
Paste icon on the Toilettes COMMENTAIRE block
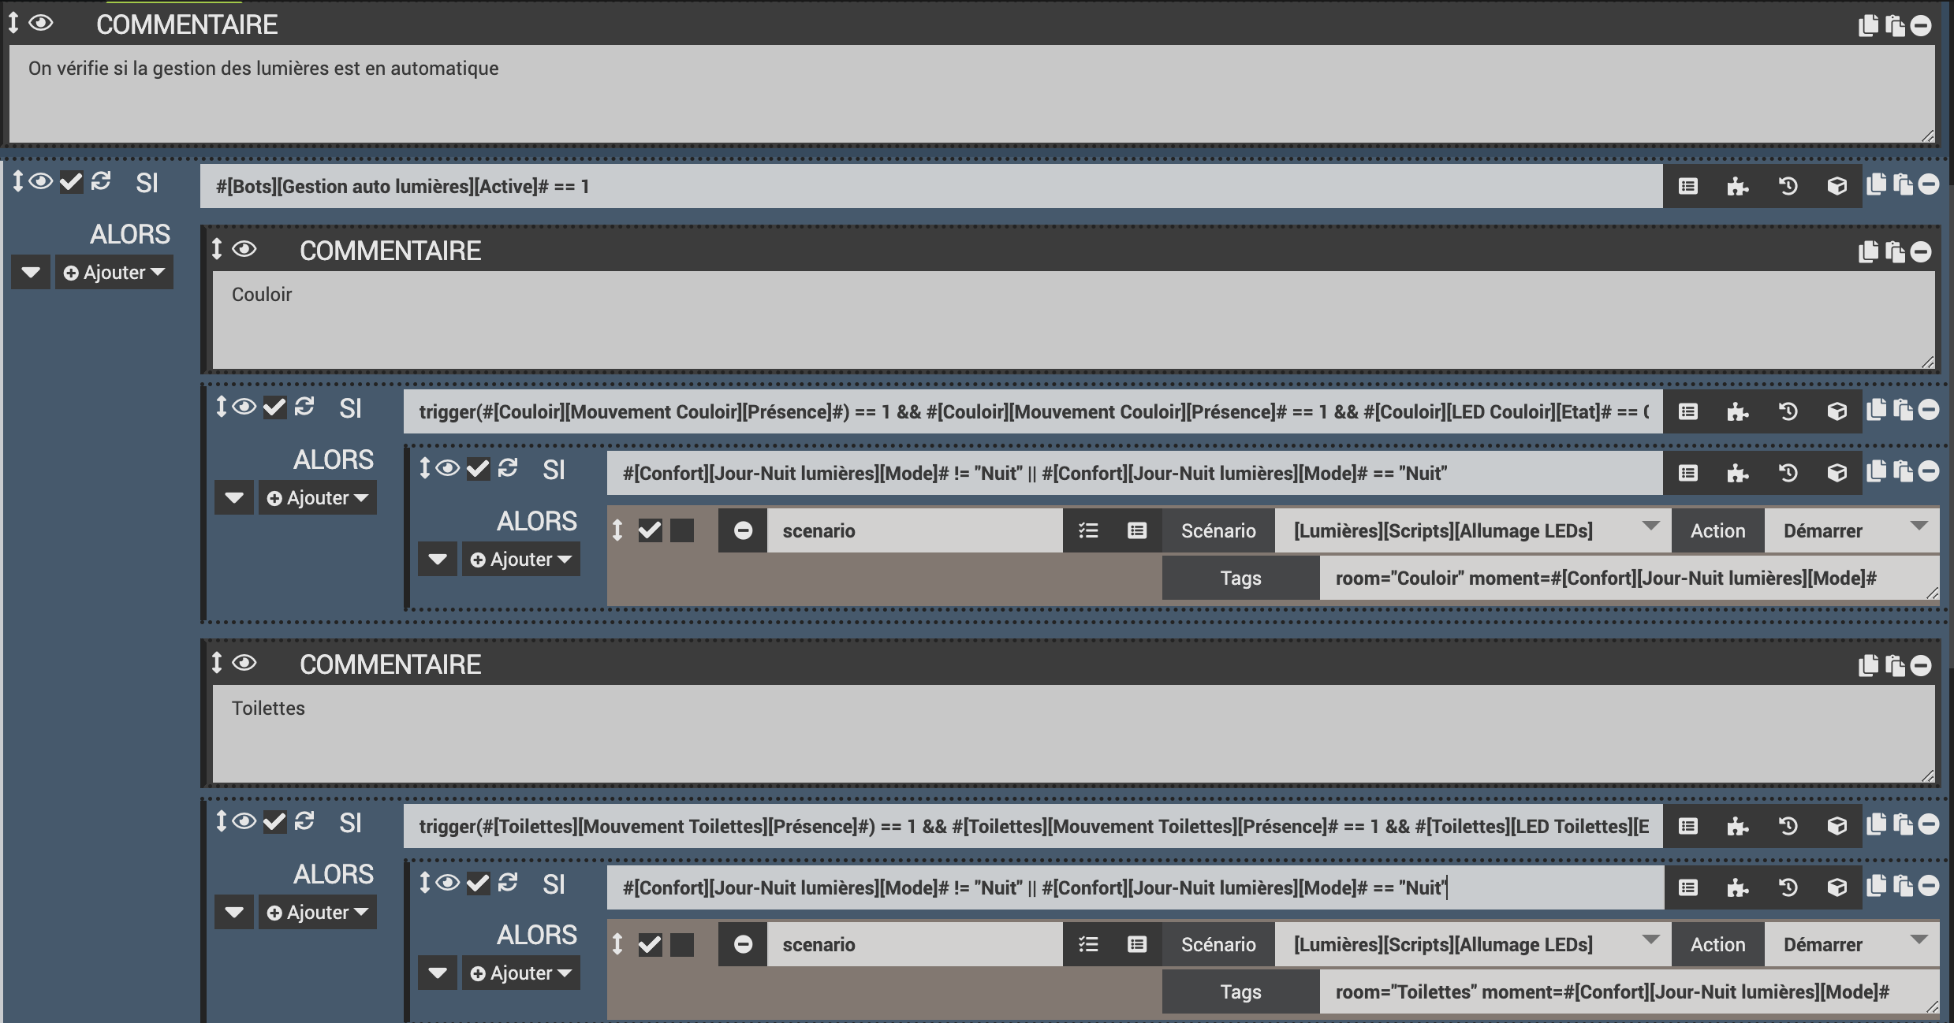pos(1895,666)
